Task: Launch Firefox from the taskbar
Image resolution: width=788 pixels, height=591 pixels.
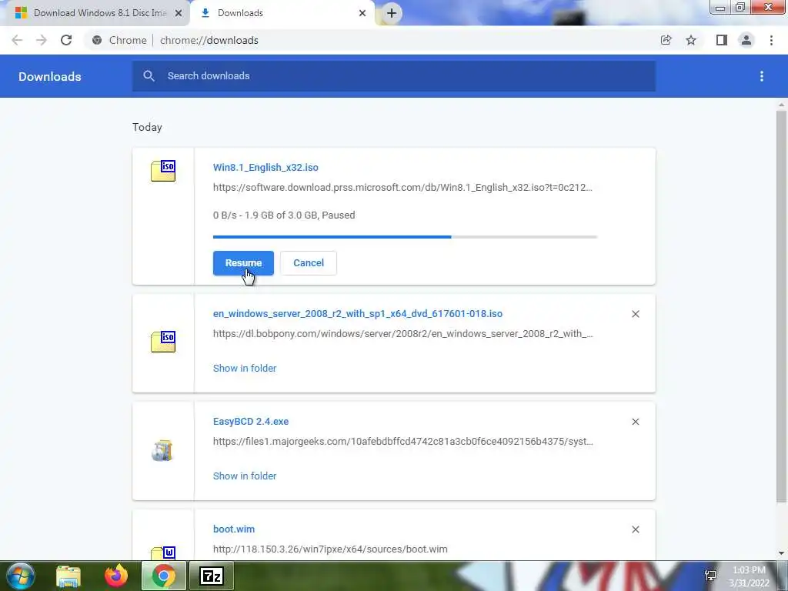Action: 116,576
